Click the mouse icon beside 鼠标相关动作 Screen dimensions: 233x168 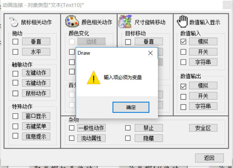14,22
